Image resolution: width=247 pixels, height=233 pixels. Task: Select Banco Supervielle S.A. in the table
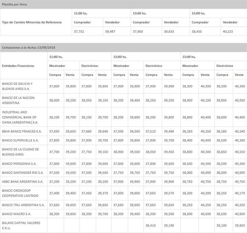20,140
